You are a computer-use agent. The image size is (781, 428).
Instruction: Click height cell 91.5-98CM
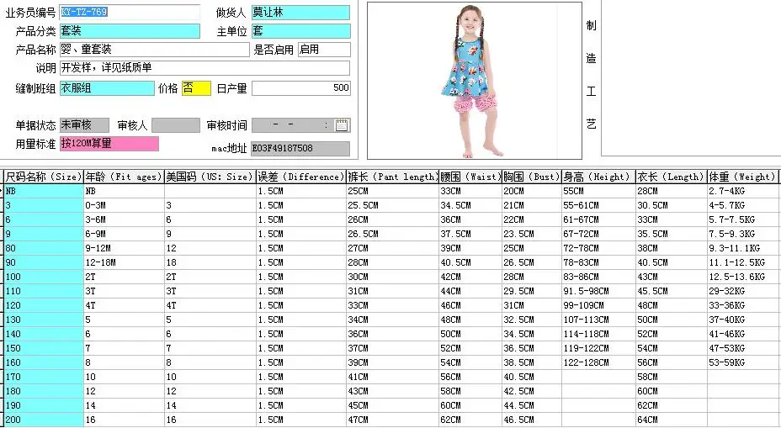pyautogui.click(x=598, y=291)
